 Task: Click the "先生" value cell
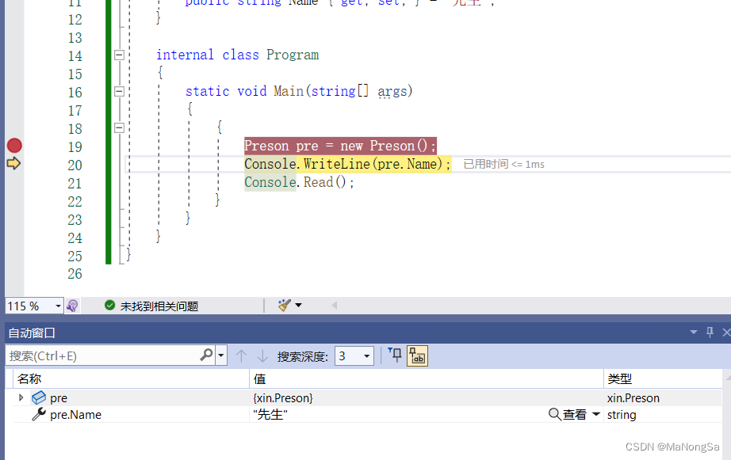(x=270, y=414)
